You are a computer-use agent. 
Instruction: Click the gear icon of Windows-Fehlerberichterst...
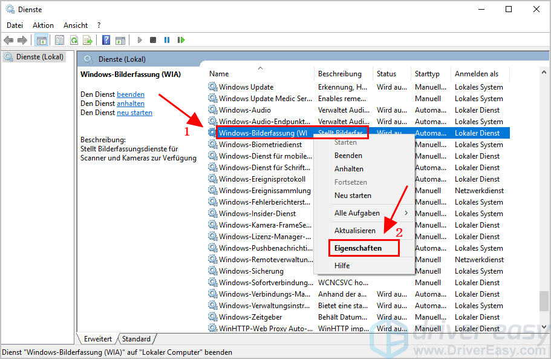(x=213, y=202)
